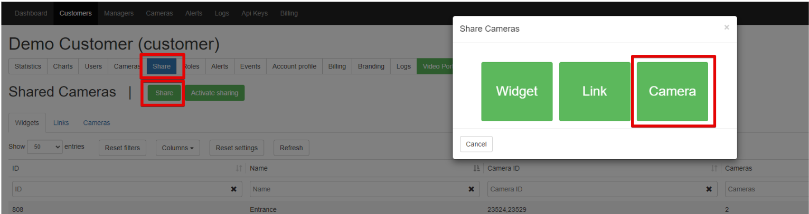809x214 pixels.
Task: Sort by the ID column sort icon
Action: [239, 169]
